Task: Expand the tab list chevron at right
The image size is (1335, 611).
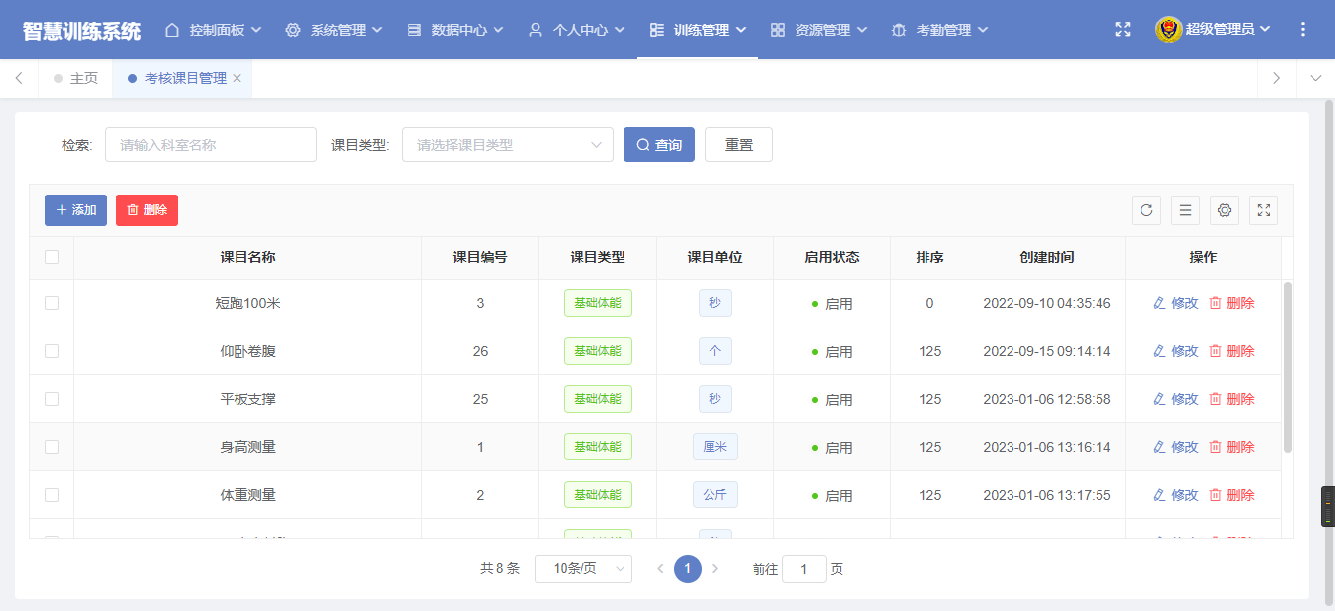Action: click(1314, 78)
